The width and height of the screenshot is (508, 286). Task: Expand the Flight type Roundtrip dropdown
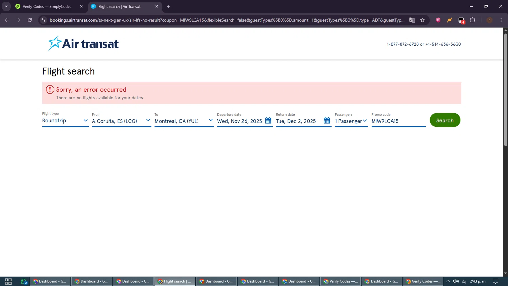click(65, 121)
